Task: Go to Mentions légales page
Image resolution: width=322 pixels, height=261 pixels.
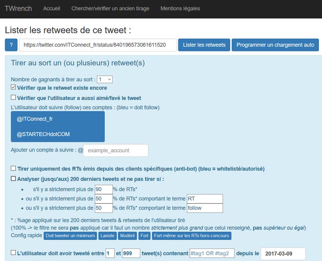Action: pos(180,9)
